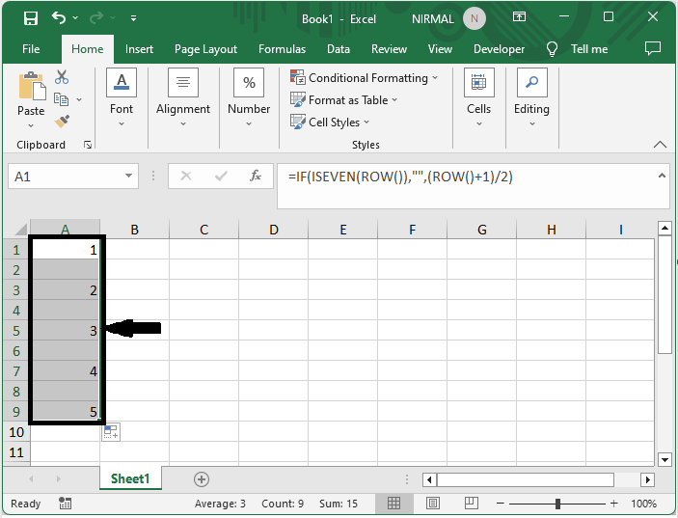Switch to Page Break Preview icon
Image resolution: width=678 pixels, height=518 pixels.
pos(471,503)
